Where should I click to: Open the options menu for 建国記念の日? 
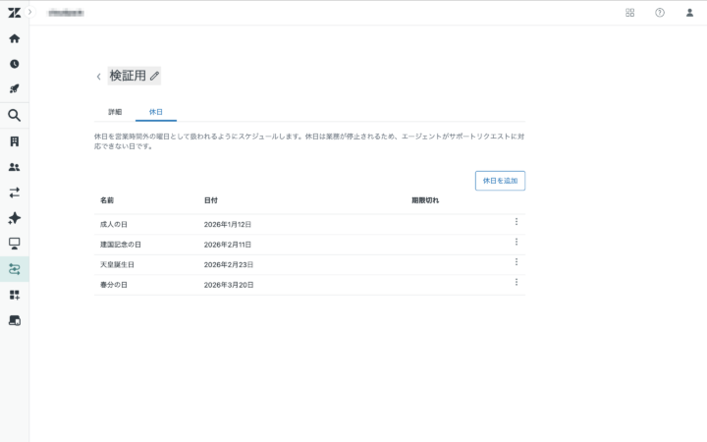[x=516, y=242]
